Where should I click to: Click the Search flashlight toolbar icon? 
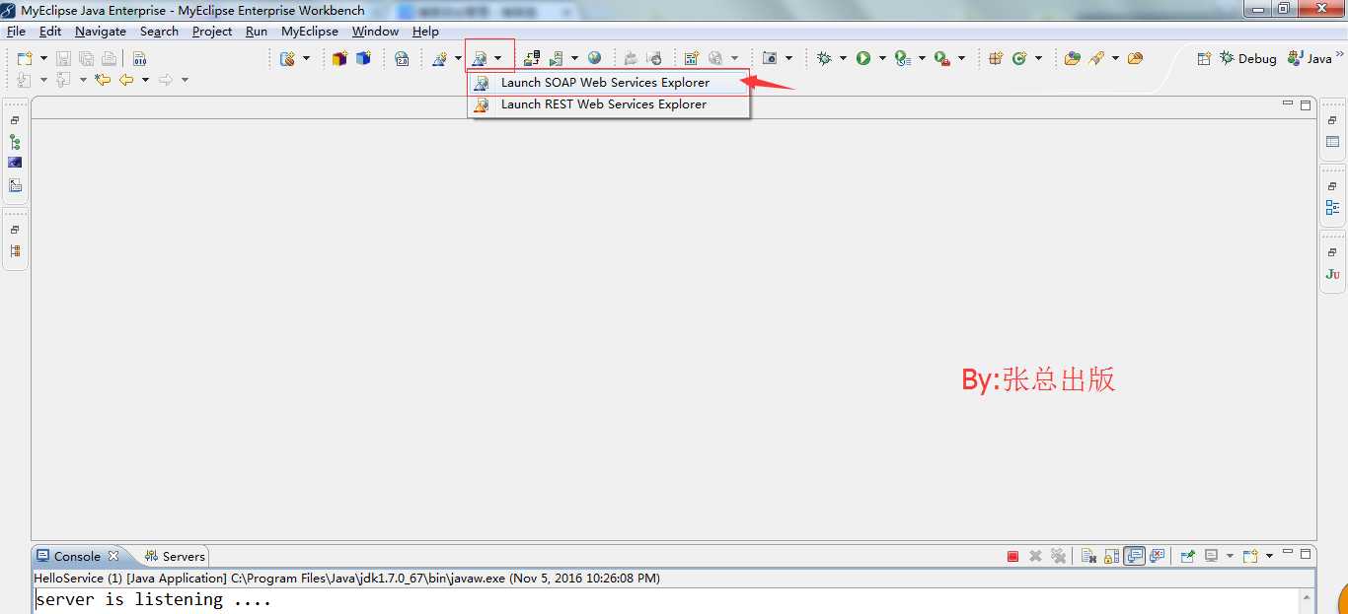(x=1096, y=58)
